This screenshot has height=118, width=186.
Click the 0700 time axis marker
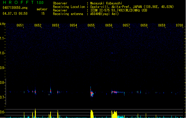click(179, 25)
